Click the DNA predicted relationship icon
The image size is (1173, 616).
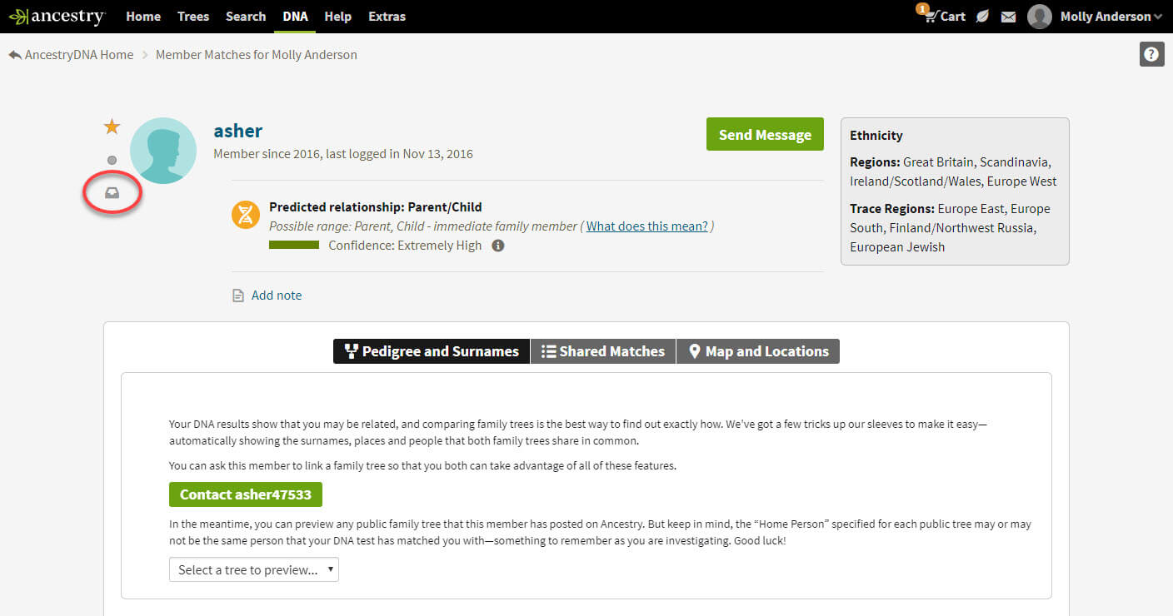point(245,216)
